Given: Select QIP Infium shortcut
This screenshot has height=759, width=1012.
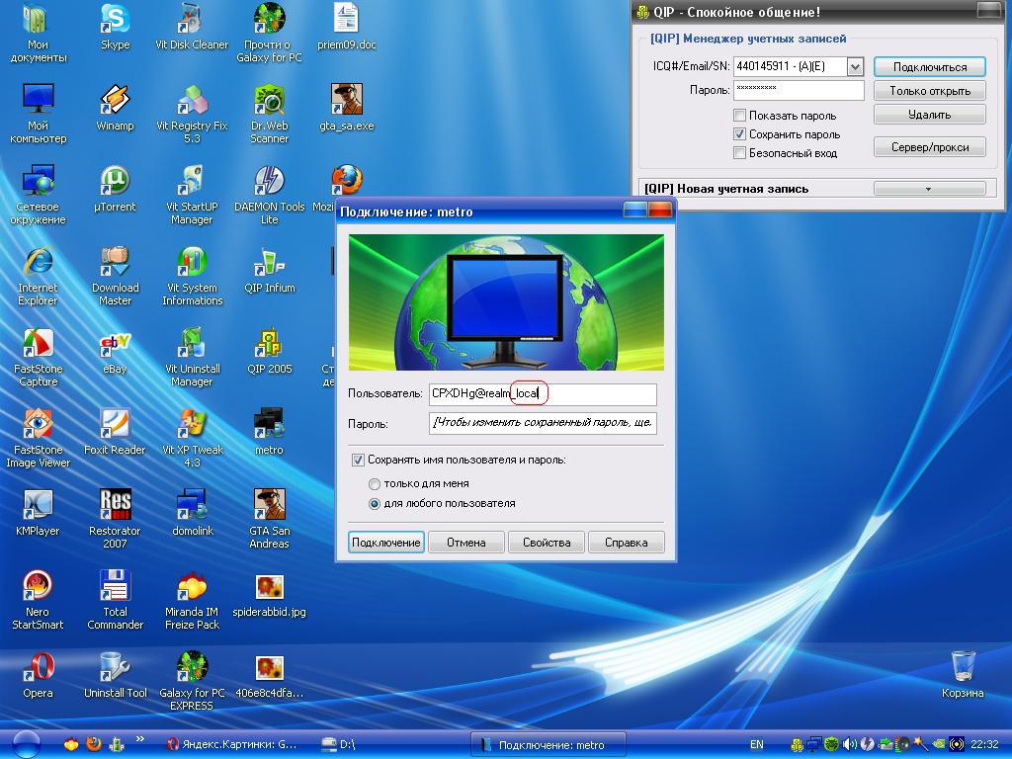Looking at the screenshot, I should coord(269,271).
